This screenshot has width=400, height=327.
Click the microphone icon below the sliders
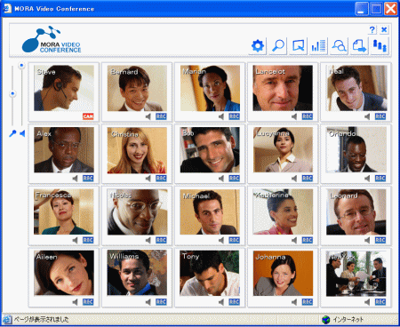click(x=12, y=133)
